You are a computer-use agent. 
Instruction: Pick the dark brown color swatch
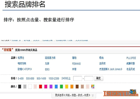(x=77, y=87)
